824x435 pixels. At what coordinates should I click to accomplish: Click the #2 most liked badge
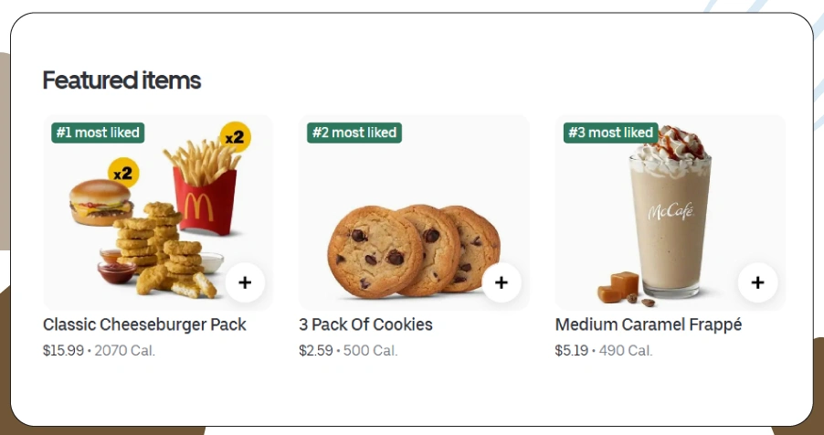click(354, 133)
